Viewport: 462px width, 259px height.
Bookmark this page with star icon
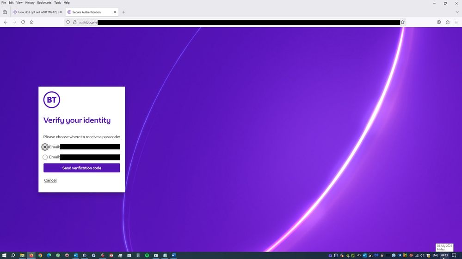tap(402, 22)
